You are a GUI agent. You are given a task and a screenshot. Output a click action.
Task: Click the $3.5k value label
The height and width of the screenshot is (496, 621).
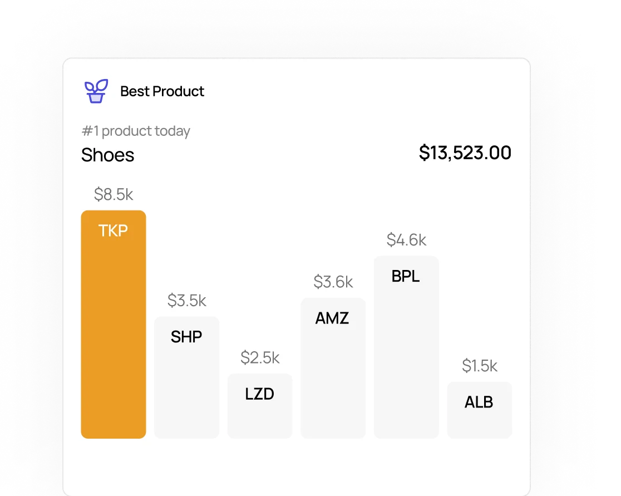186,301
